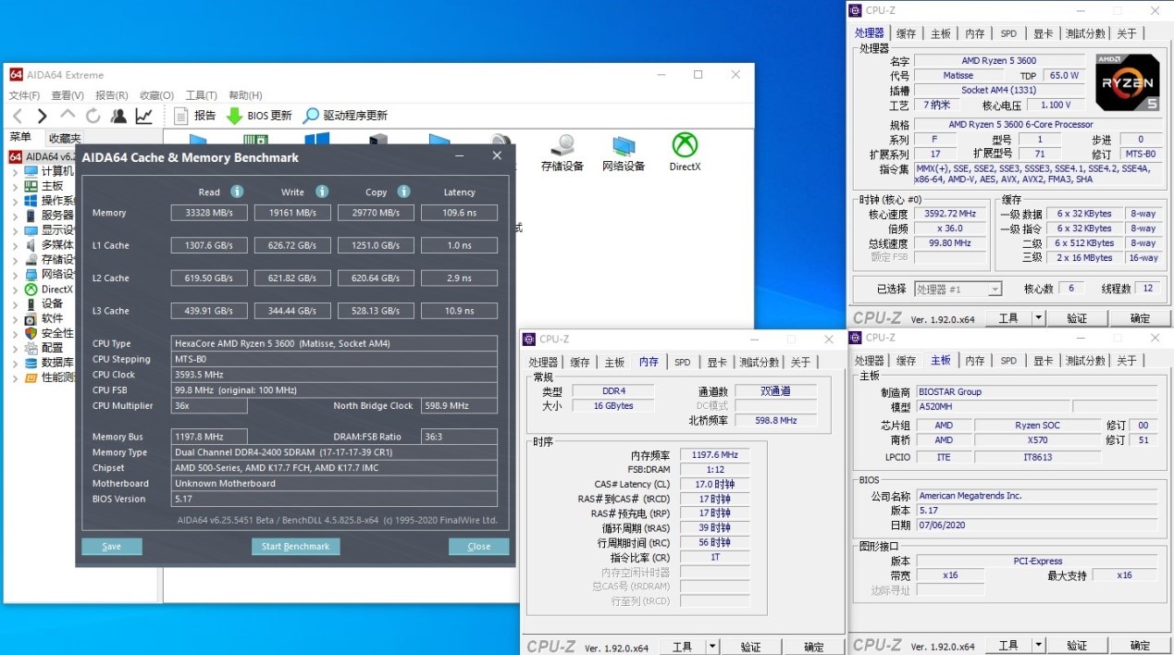The height and width of the screenshot is (655, 1174).
Task: Click Close button in the benchmark dialog
Action: 478,547
